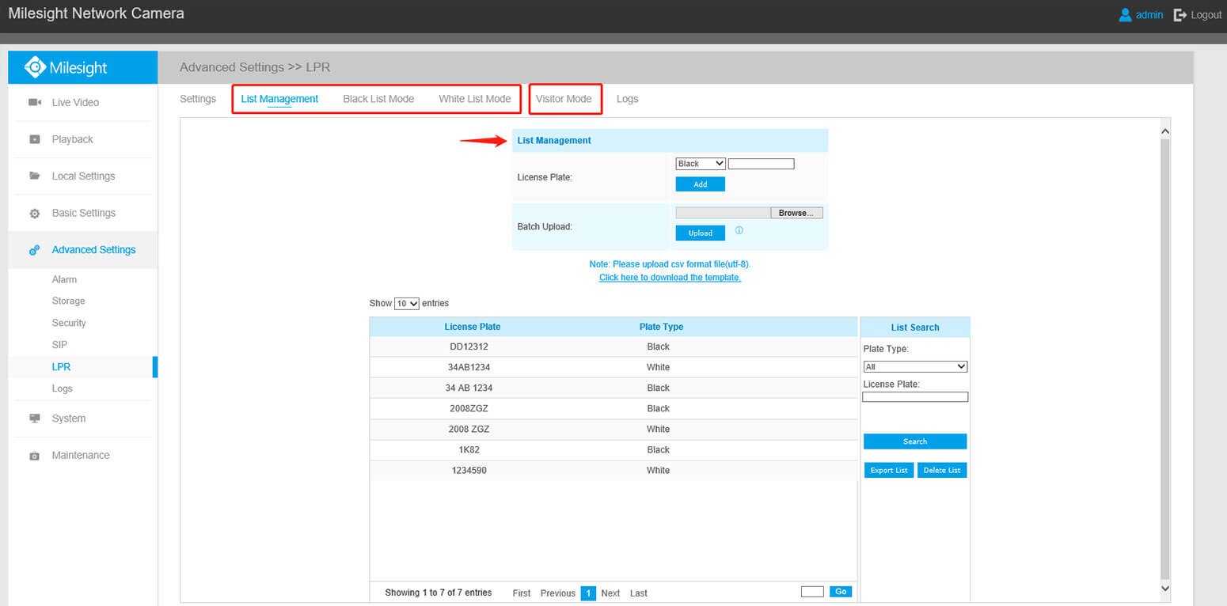The image size is (1227, 606).
Task: Click the Playback sidebar icon
Action: (35, 139)
